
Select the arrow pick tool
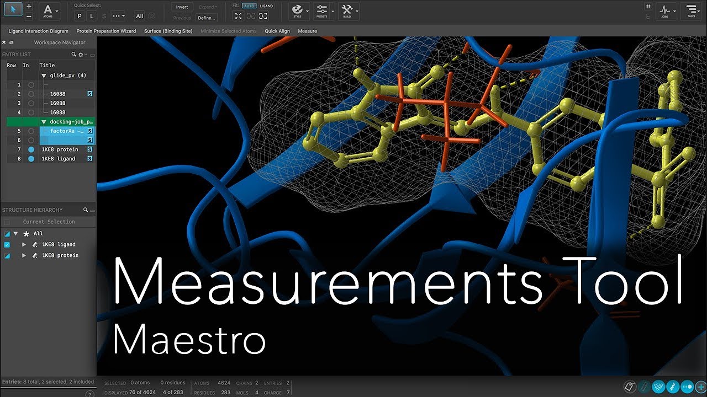pos(14,9)
